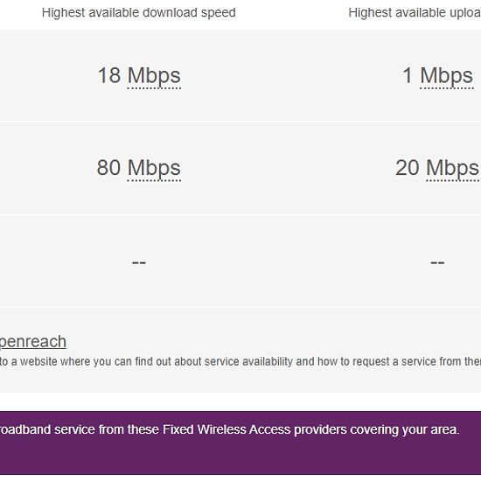
Task: Select the 'Highest available upload' column header
Action: [x=415, y=13]
